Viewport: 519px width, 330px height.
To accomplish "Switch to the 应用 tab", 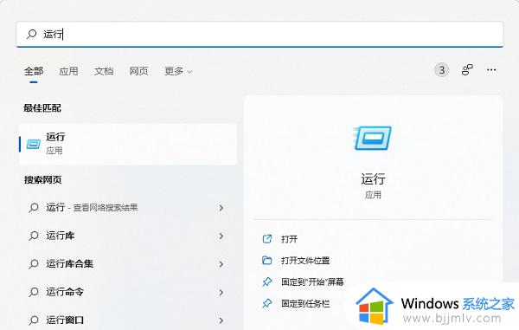I will pos(68,71).
